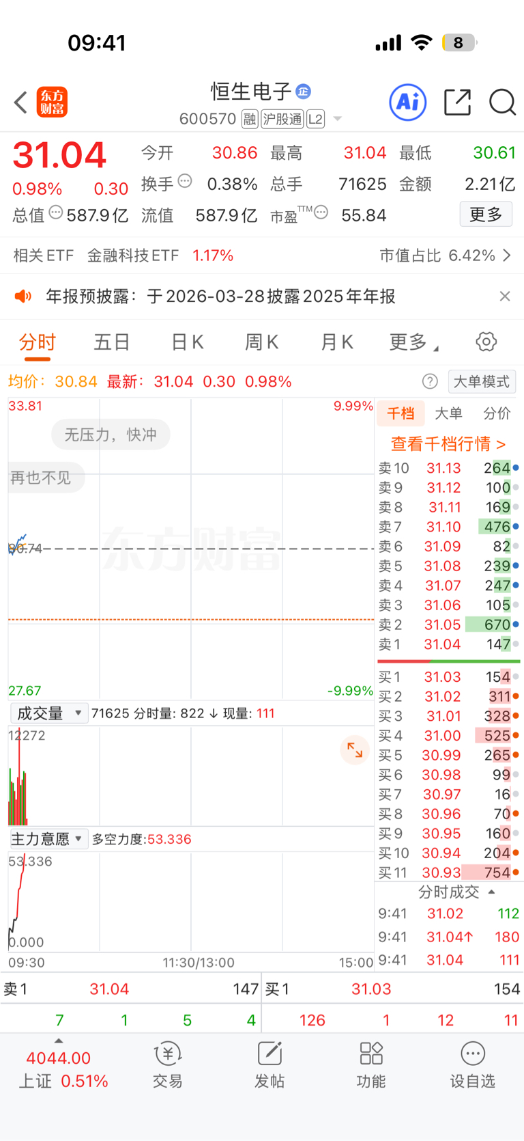Select the 月K tab
Image resolution: width=524 pixels, height=1141 pixels.
(x=337, y=342)
